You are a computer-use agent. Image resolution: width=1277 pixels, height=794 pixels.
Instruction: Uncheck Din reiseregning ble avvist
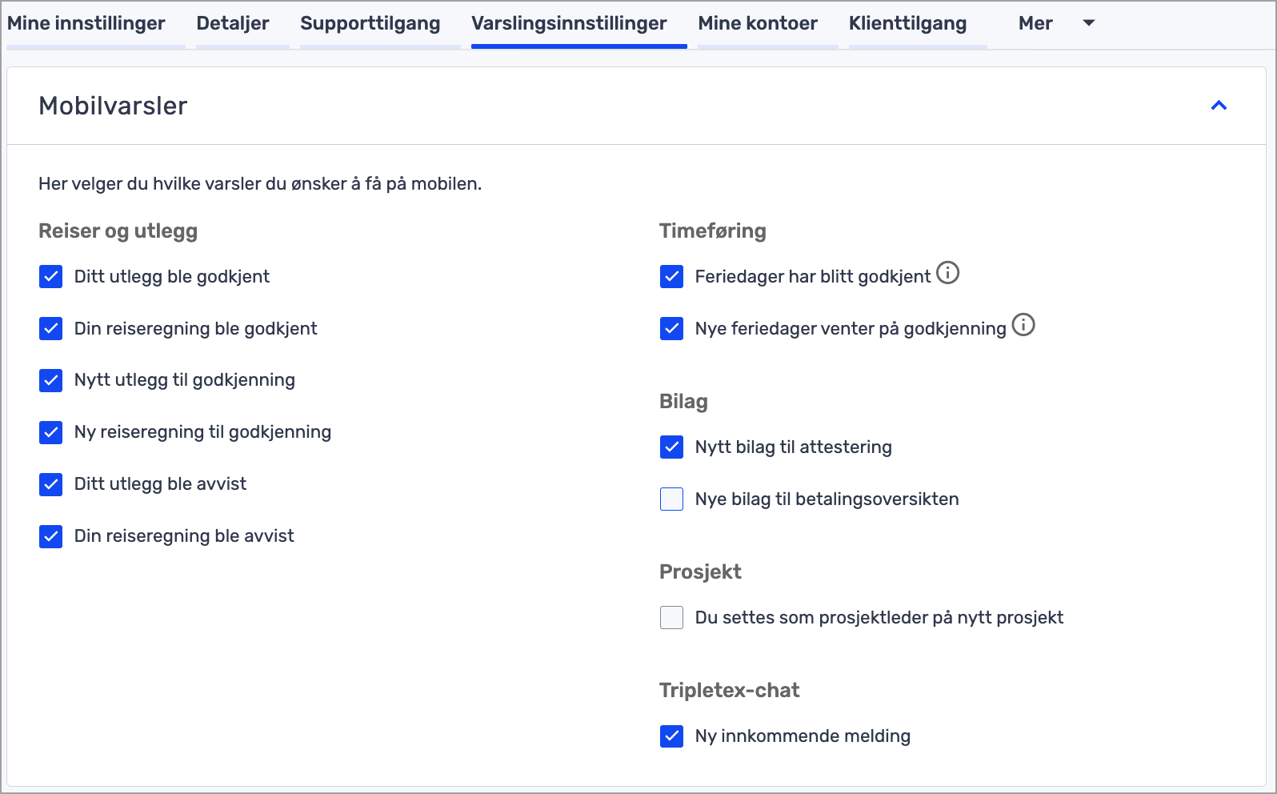click(x=51, y=536)
